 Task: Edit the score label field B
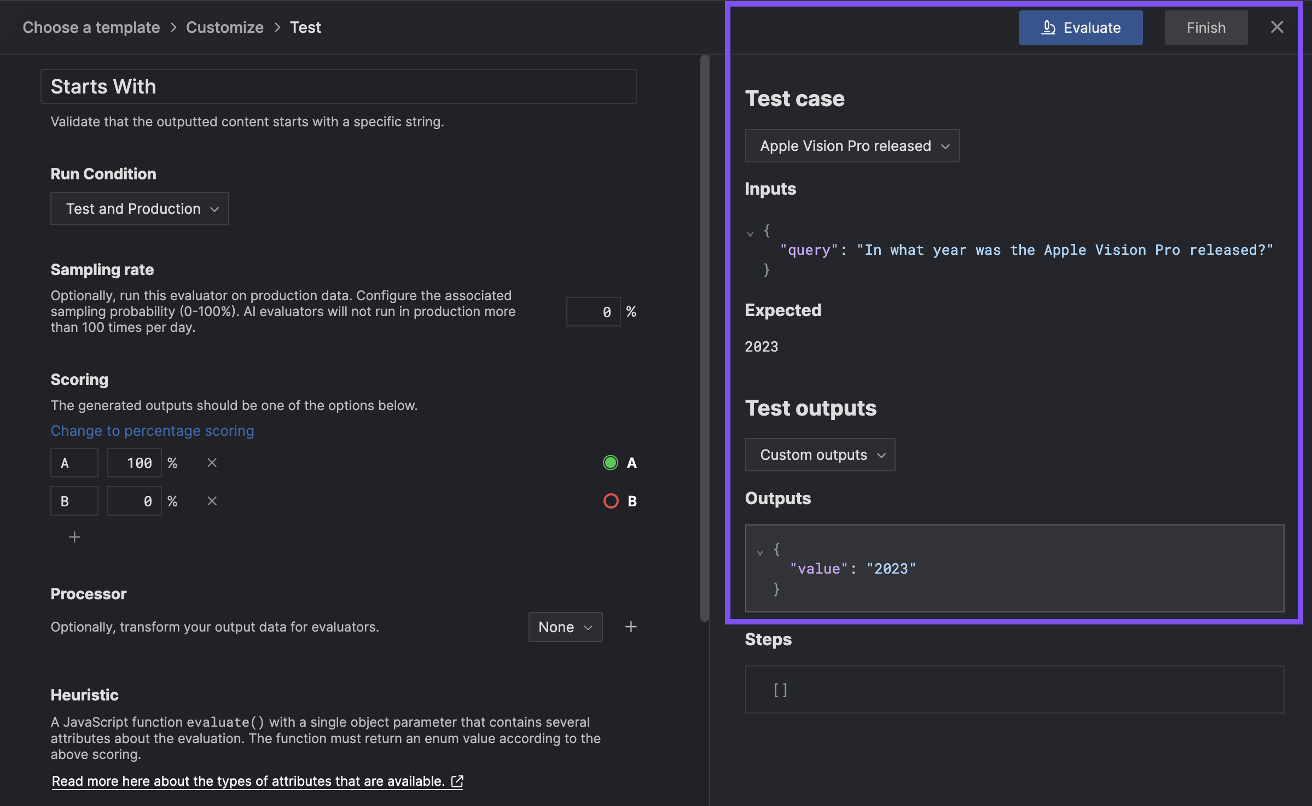click(x=74, y=501)
